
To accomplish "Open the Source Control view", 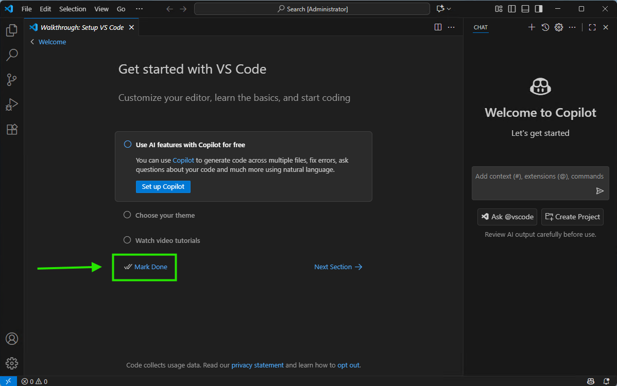I will [11, 80].
